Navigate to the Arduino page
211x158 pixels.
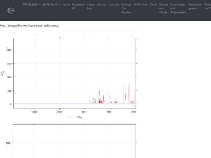102,5
